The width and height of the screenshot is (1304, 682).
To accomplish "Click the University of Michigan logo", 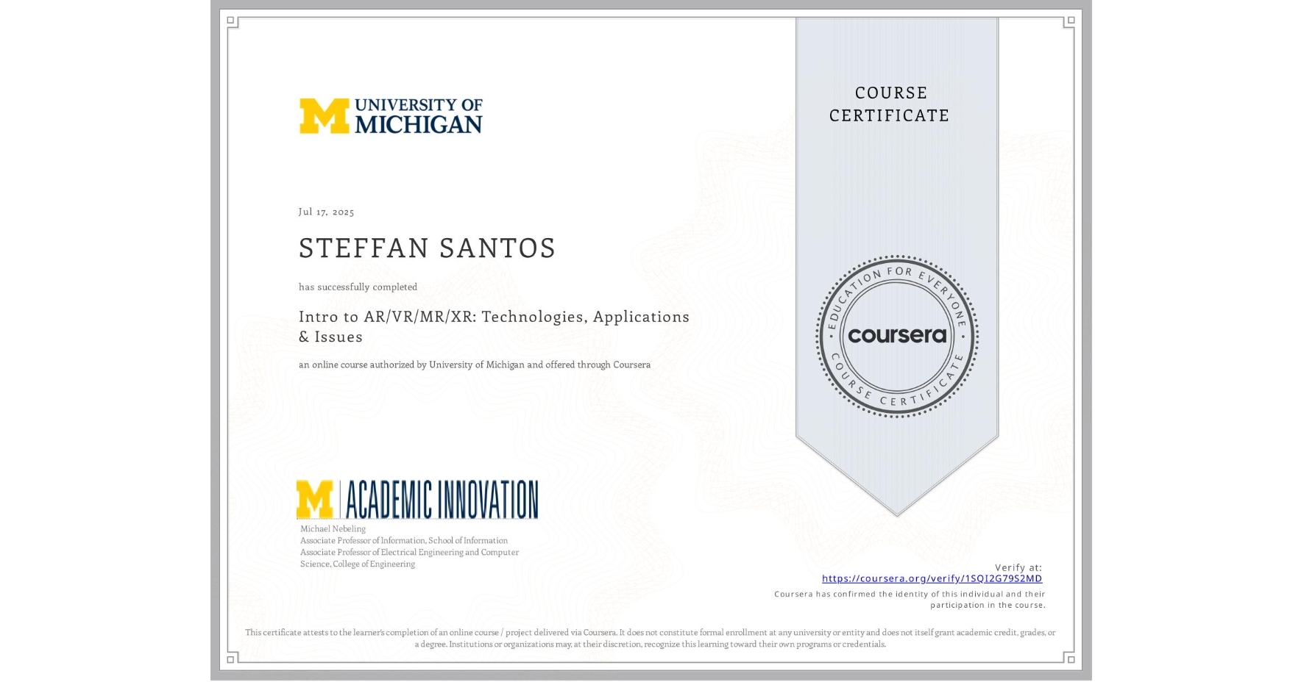I will 391,116.
